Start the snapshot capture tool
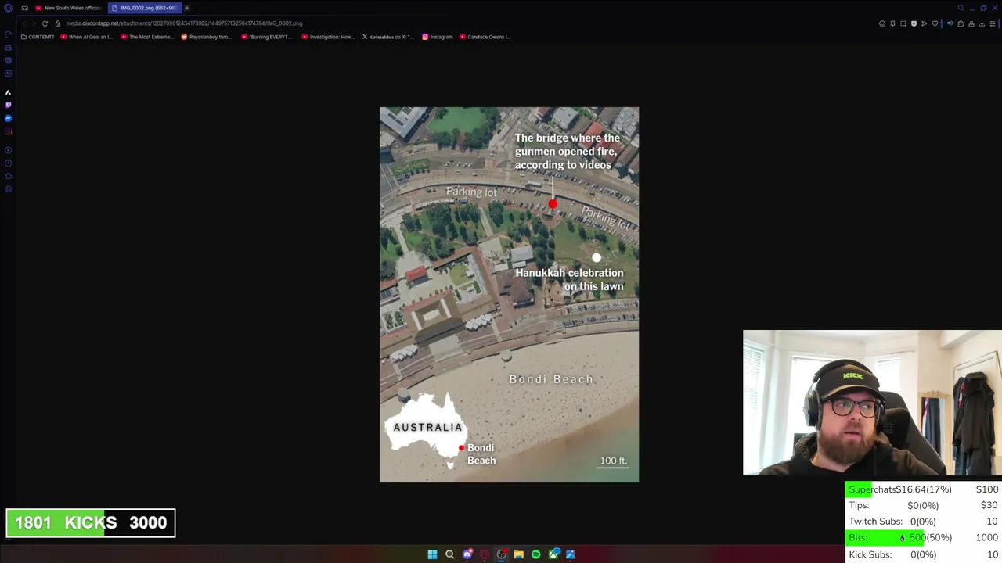The height and width of the screenshot is (563, 1002). (x=903, y=23)
